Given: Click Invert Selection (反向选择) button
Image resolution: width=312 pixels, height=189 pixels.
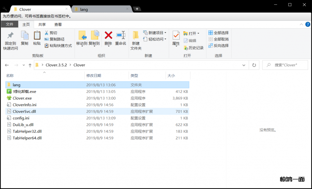Looking at the screenshot, I should [x=218, y=46].
